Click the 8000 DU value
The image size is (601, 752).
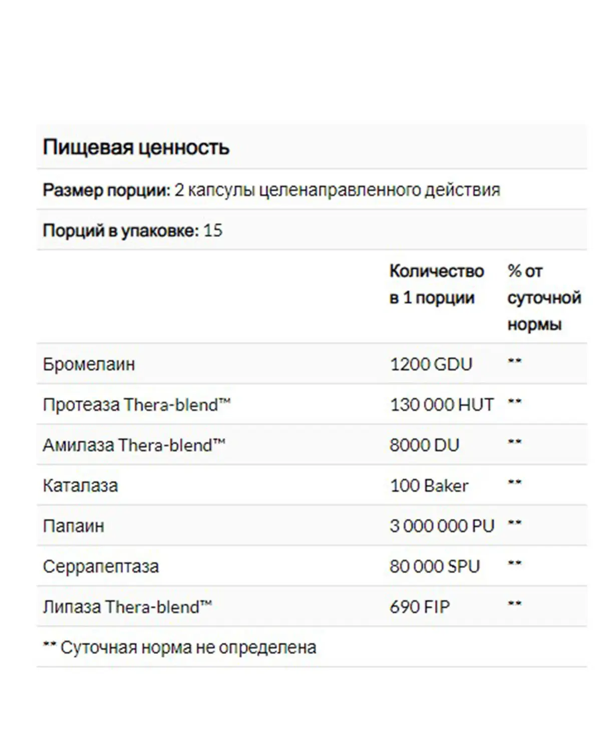(424, 445)
